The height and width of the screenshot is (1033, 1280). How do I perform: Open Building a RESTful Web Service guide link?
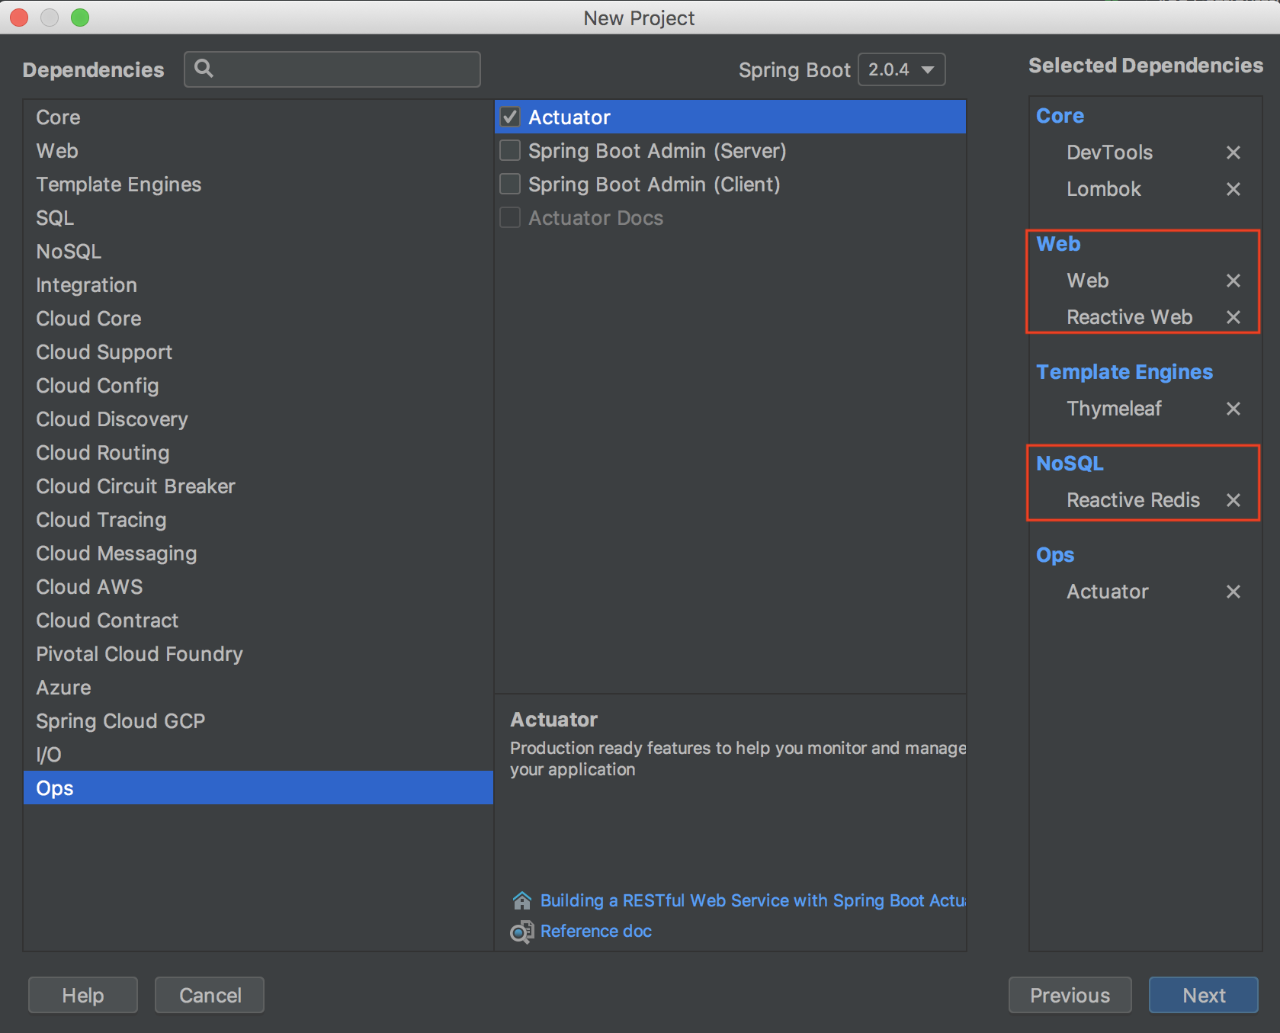pos(752,900)
